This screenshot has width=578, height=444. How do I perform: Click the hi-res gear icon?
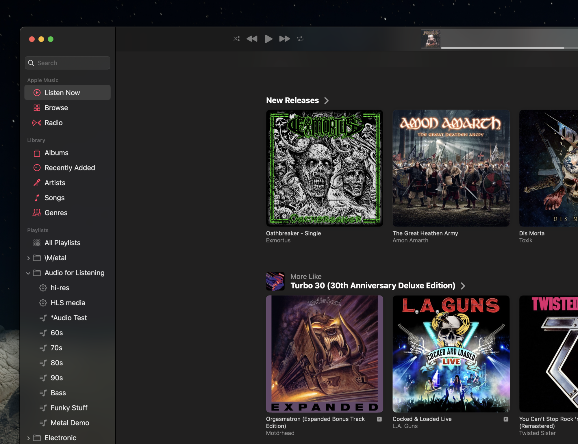pos(43,288)
